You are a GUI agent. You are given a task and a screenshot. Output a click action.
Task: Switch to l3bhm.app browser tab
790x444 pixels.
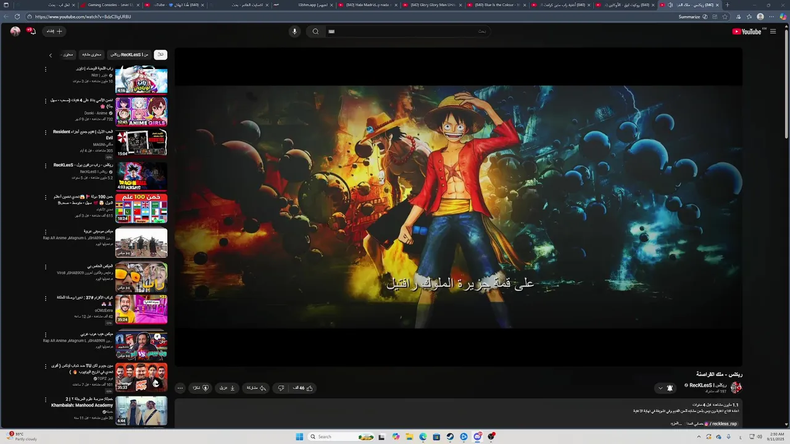click(x=302, y=5)
